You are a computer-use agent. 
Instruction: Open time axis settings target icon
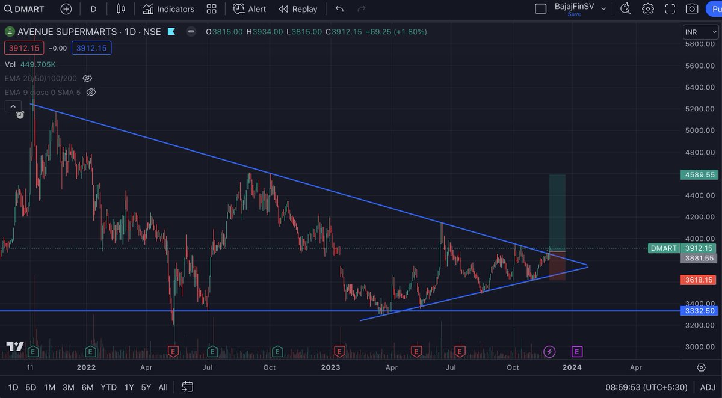coord(701,367)
